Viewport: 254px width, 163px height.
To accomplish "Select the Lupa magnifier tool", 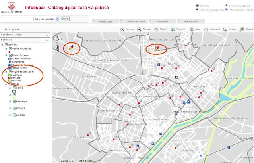I will coord(191,29).
